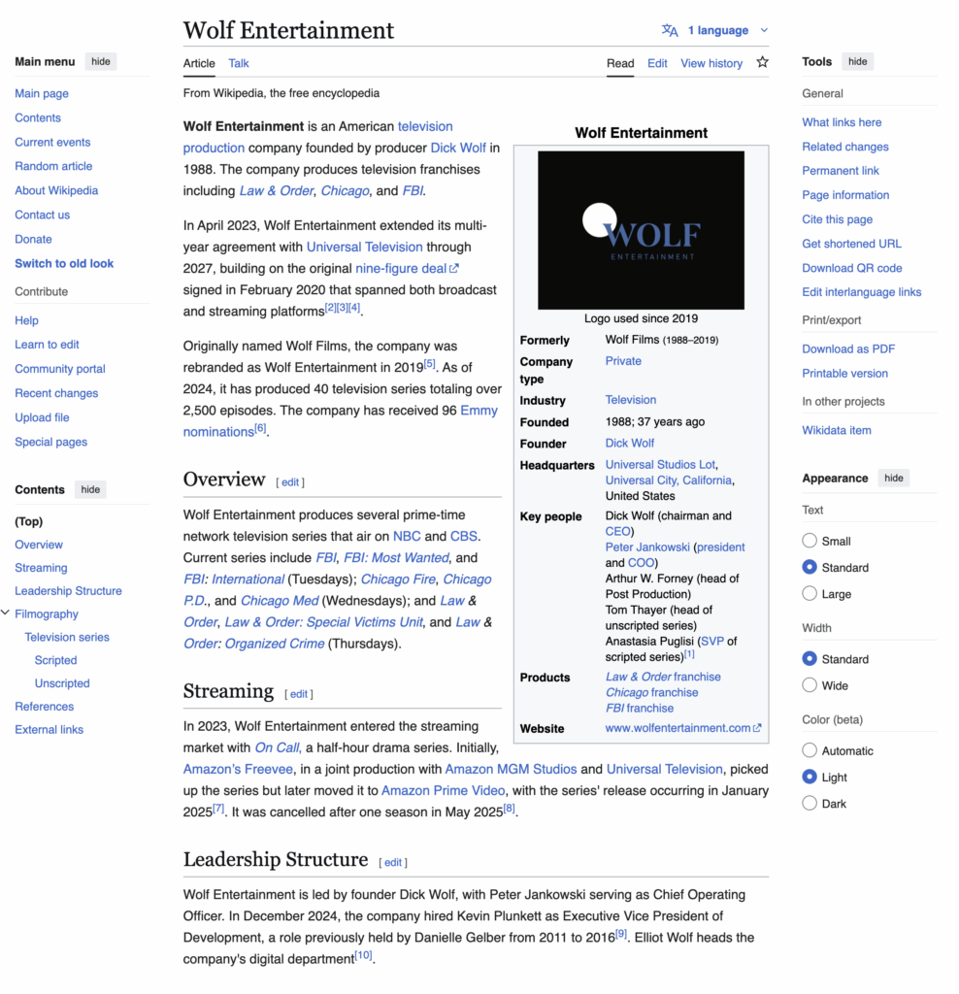This screenshot has height=994, width=959.
Task: Jump to Scripted in Contents
Action: [55, 660]
